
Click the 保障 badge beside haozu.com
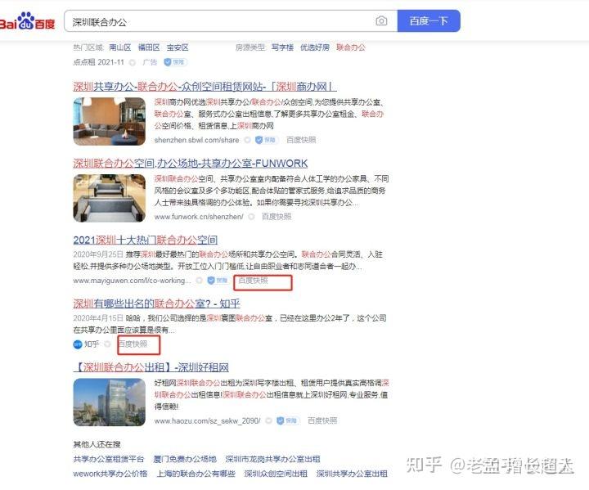(288, 420)
